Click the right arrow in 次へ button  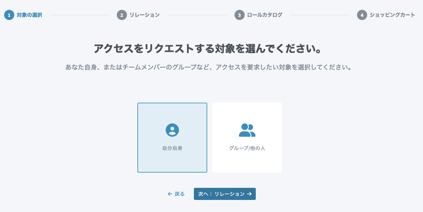(249, 194)
